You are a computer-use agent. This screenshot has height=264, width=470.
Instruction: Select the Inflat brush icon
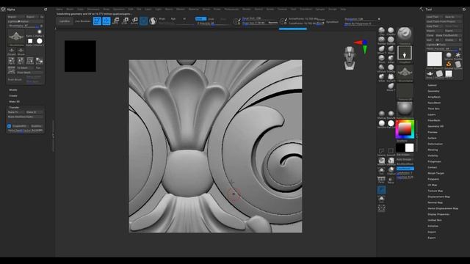click(382, 77)
